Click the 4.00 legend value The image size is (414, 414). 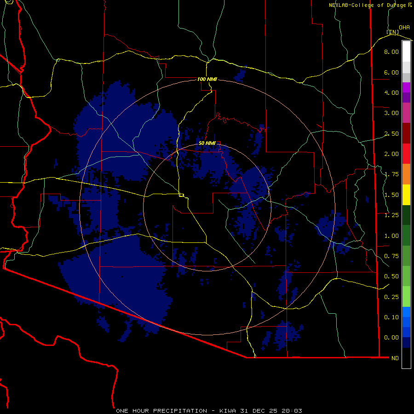(x=391, y=92)
